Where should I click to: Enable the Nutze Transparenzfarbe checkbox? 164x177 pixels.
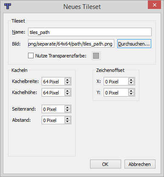coord(31,56)
